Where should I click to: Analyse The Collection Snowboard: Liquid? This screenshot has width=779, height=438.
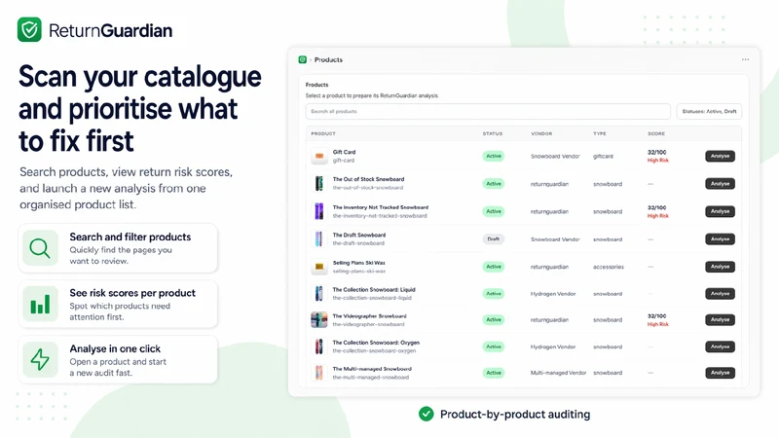720,294
